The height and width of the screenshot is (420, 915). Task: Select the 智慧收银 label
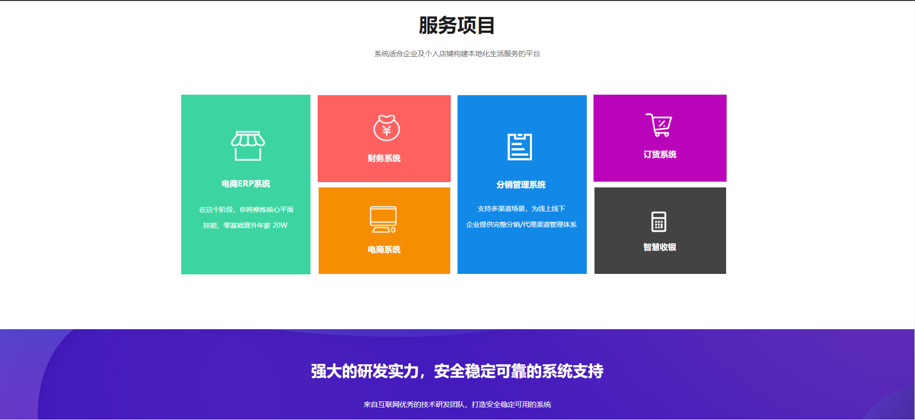click(x=660, y=247)
